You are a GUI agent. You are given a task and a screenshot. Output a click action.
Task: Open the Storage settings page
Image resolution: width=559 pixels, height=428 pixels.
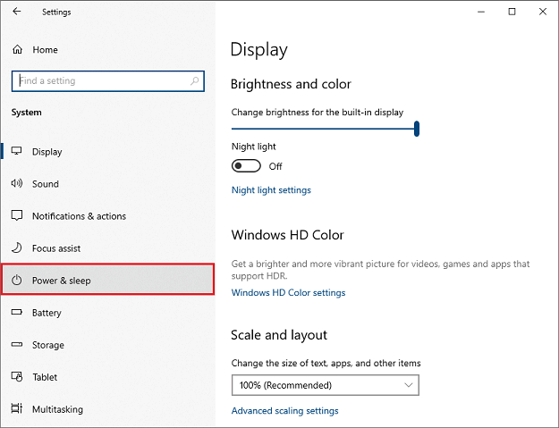click(x=48, y=345)
